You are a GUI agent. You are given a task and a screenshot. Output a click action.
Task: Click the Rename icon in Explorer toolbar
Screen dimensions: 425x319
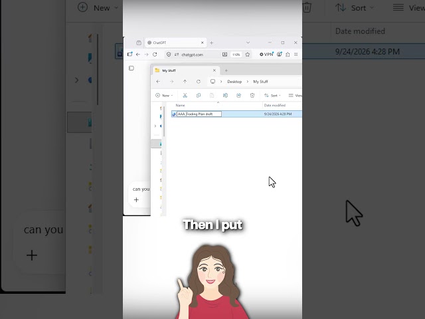pyautogui.click(x=225, y=96)
